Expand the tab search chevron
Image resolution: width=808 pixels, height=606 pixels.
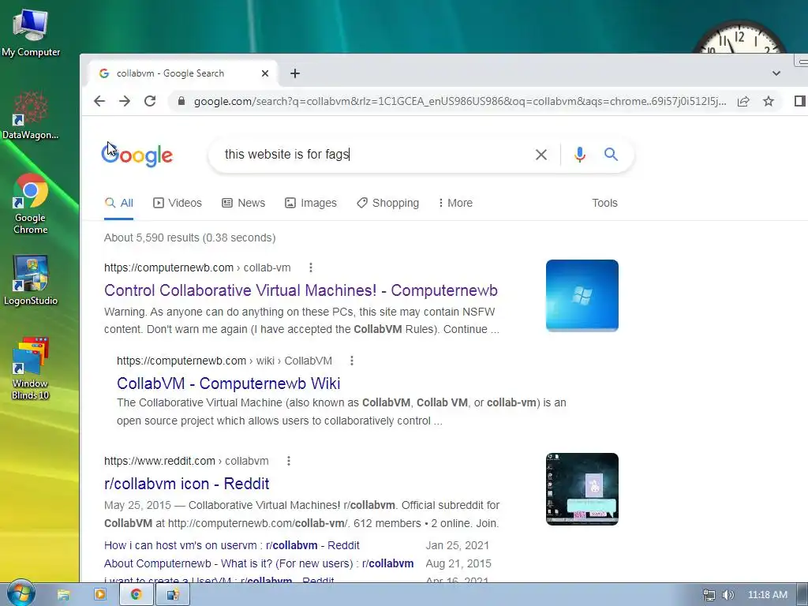[x=776, y=73]
